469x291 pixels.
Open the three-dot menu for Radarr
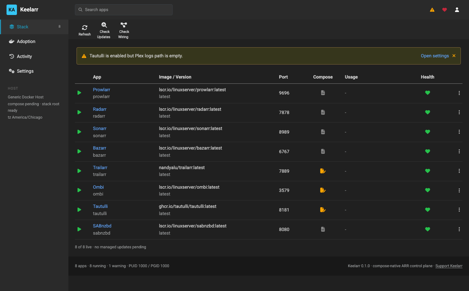coord(459,112)
